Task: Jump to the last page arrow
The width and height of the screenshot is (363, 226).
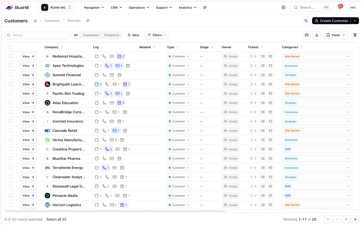Action: point(355,219)
